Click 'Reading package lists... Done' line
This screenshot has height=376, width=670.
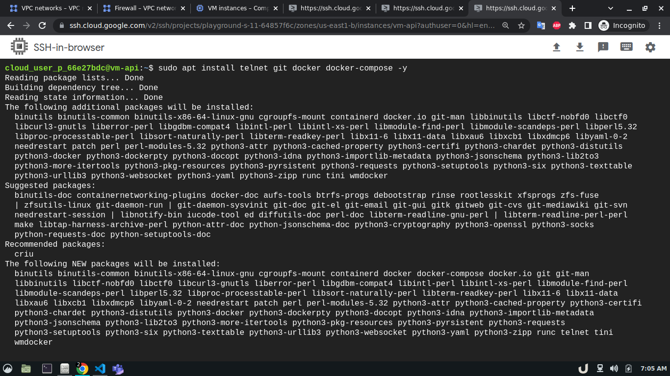coord(74,78)
